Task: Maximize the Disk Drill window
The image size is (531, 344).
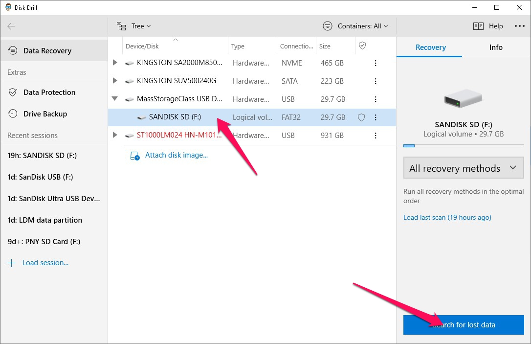Action: click(497, 7)
